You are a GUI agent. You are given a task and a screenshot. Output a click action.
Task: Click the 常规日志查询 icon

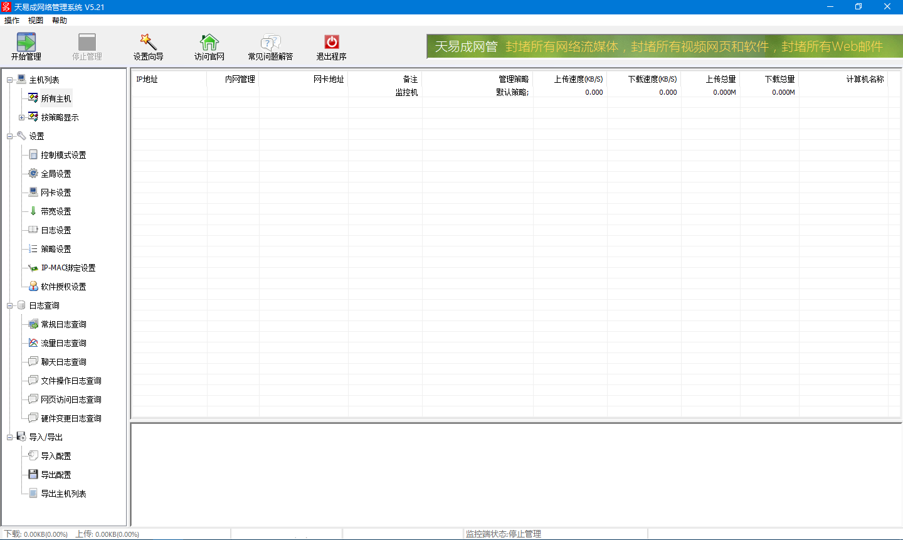[x=33, y=324]
